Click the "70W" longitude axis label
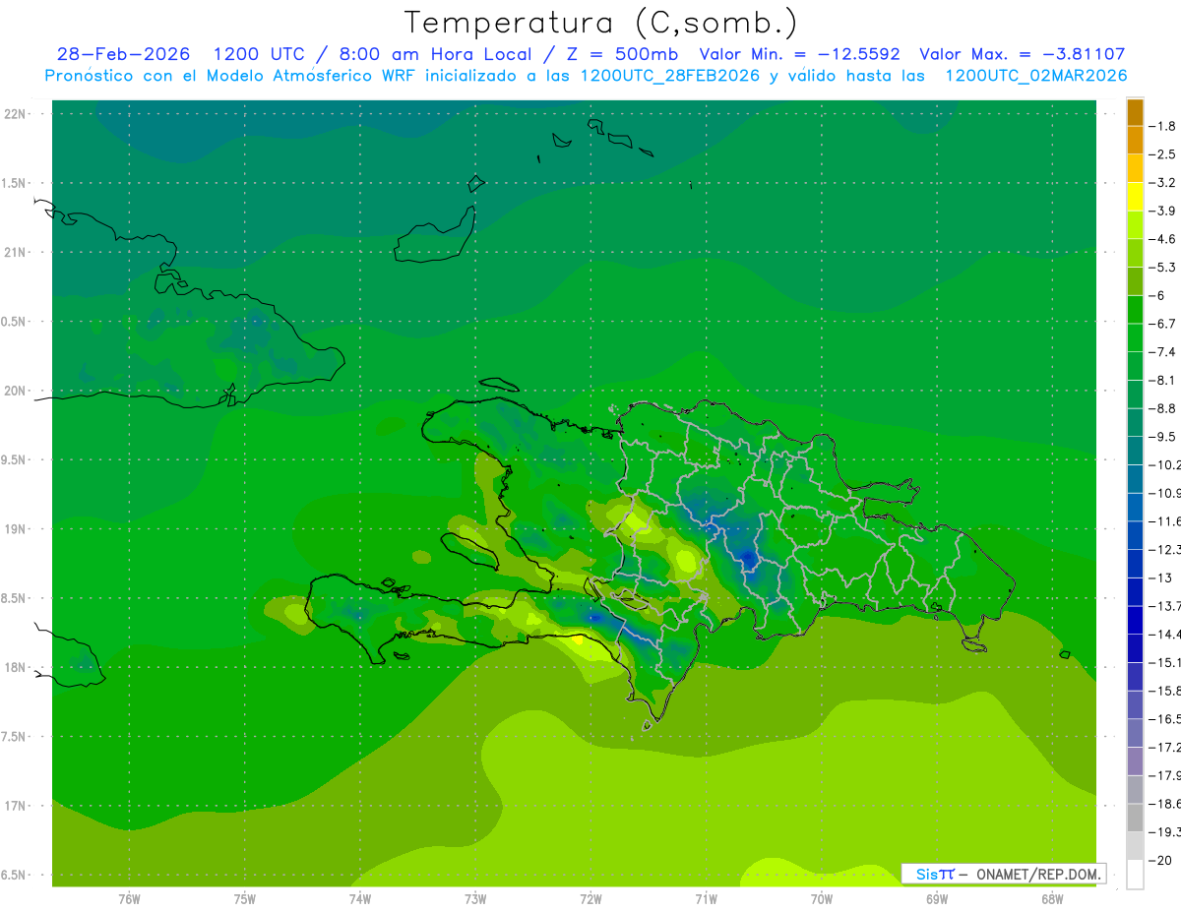Screen dimensions: 1181x912 point(822,899)
